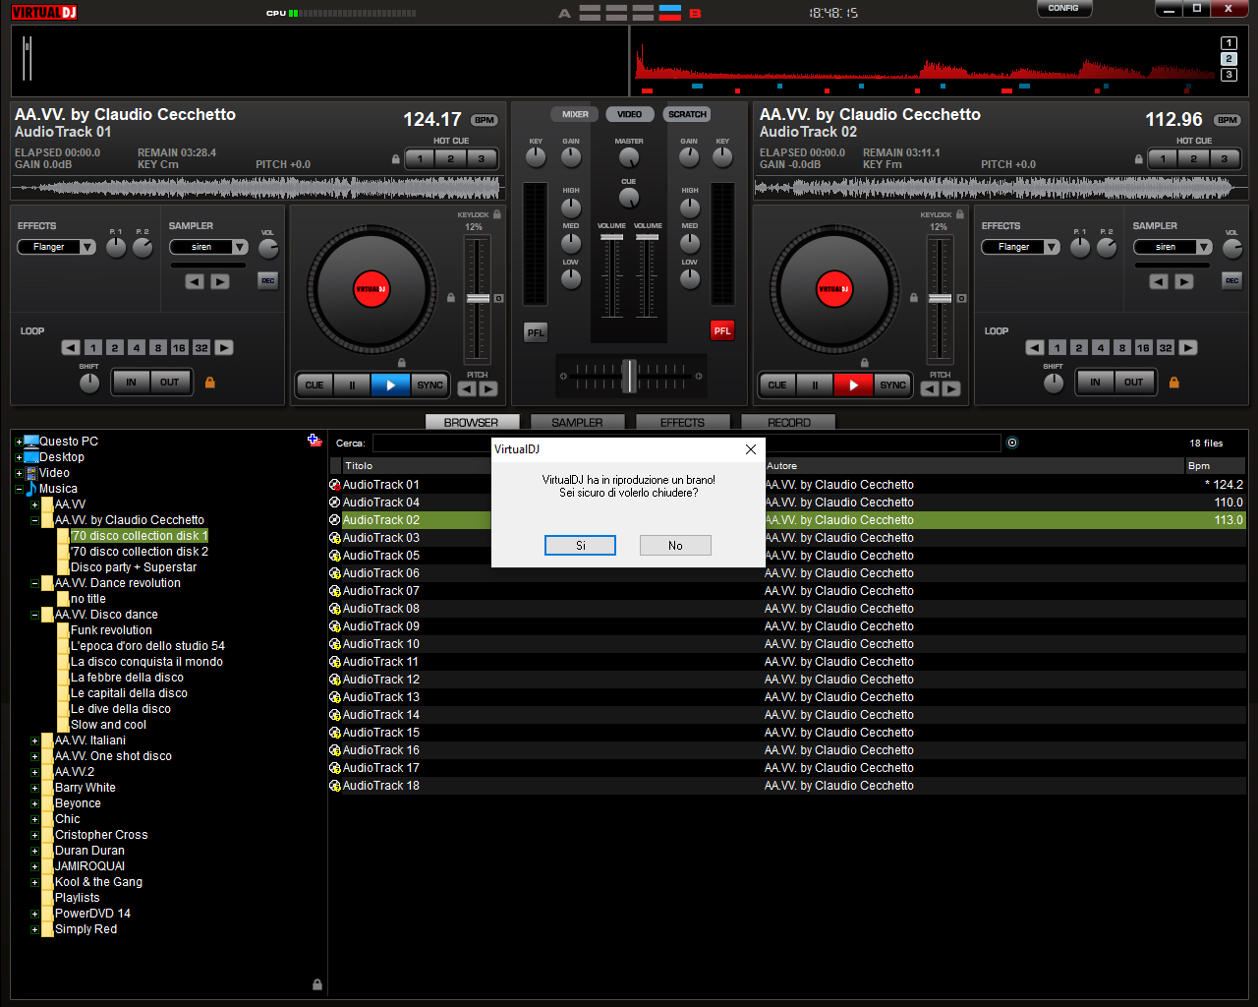Set left deck loop IN point

[131, 382]
